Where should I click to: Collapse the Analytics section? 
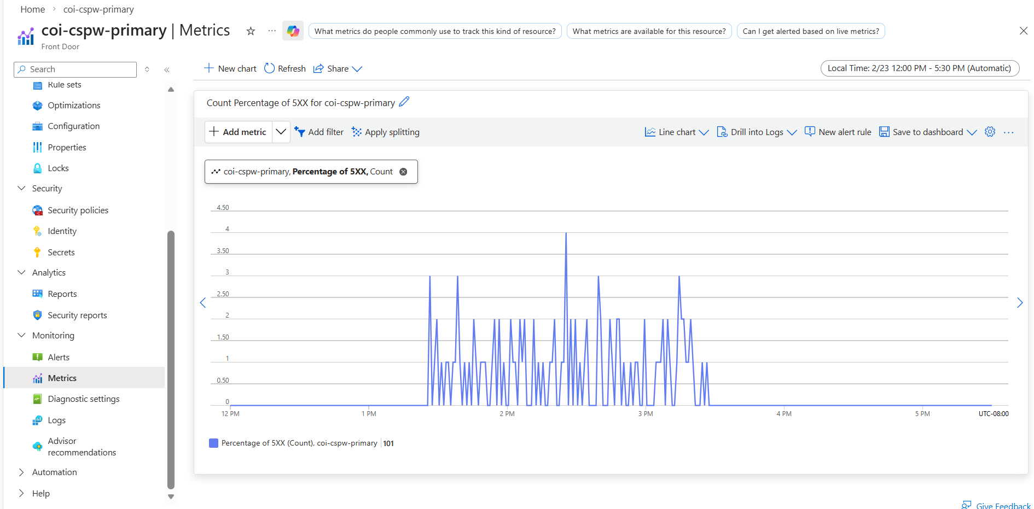click(21, 272)
